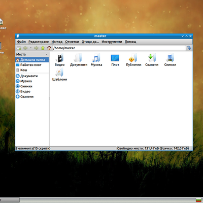Click the status text 8 елемента(15 скрити)
The image size is (203, 203).
(x=33, y=148)
